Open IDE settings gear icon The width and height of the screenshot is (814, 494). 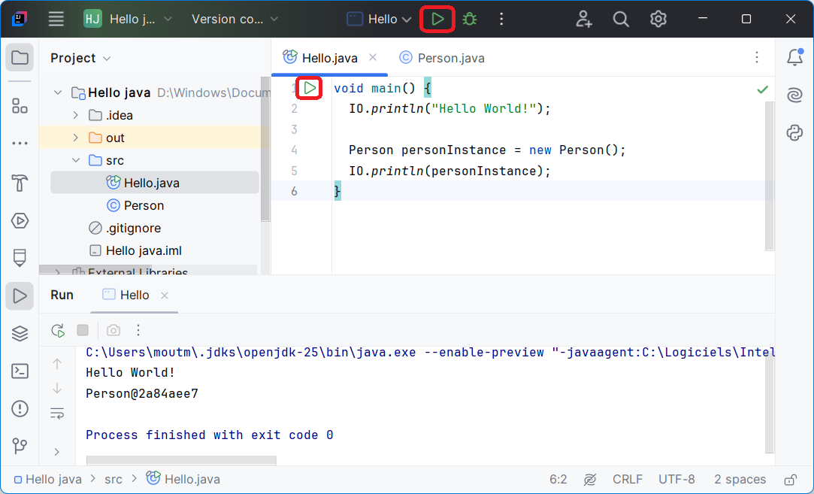point(658,20)
